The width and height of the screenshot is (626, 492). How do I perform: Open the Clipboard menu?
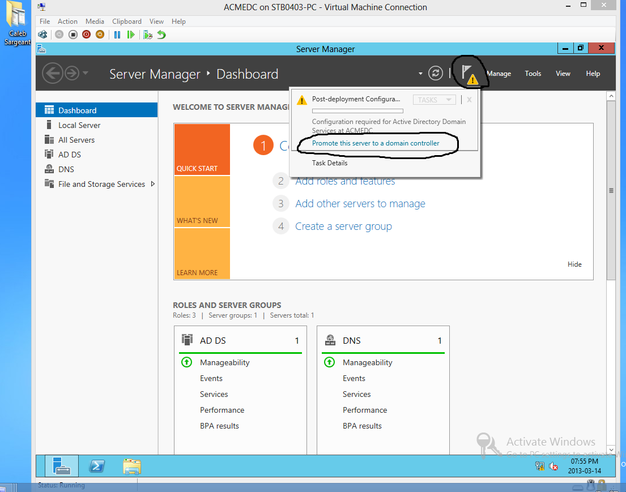(x=126, y=21)
